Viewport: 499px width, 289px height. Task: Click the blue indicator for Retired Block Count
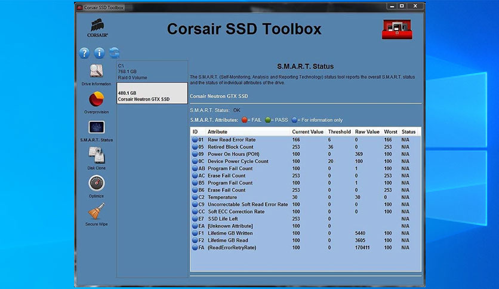195,147
